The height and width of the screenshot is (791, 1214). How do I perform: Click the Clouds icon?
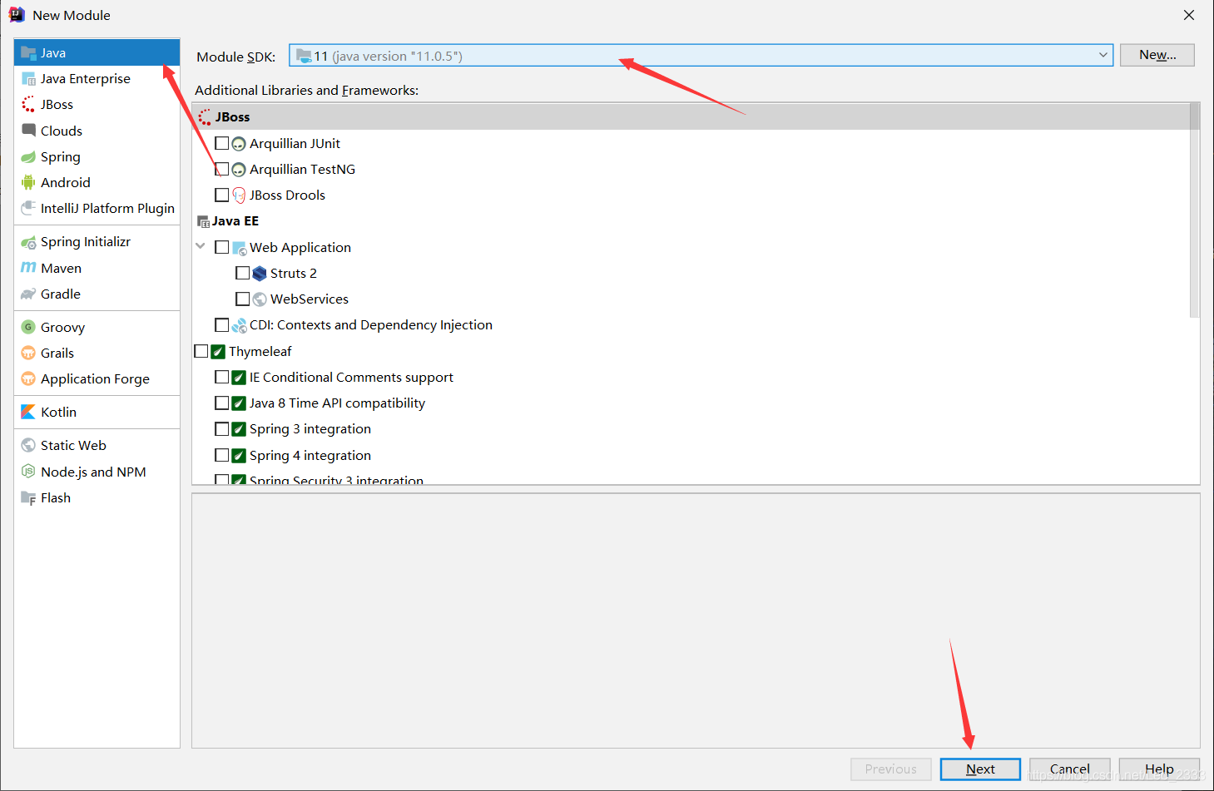pyautogui.click(x=28, y=131)
